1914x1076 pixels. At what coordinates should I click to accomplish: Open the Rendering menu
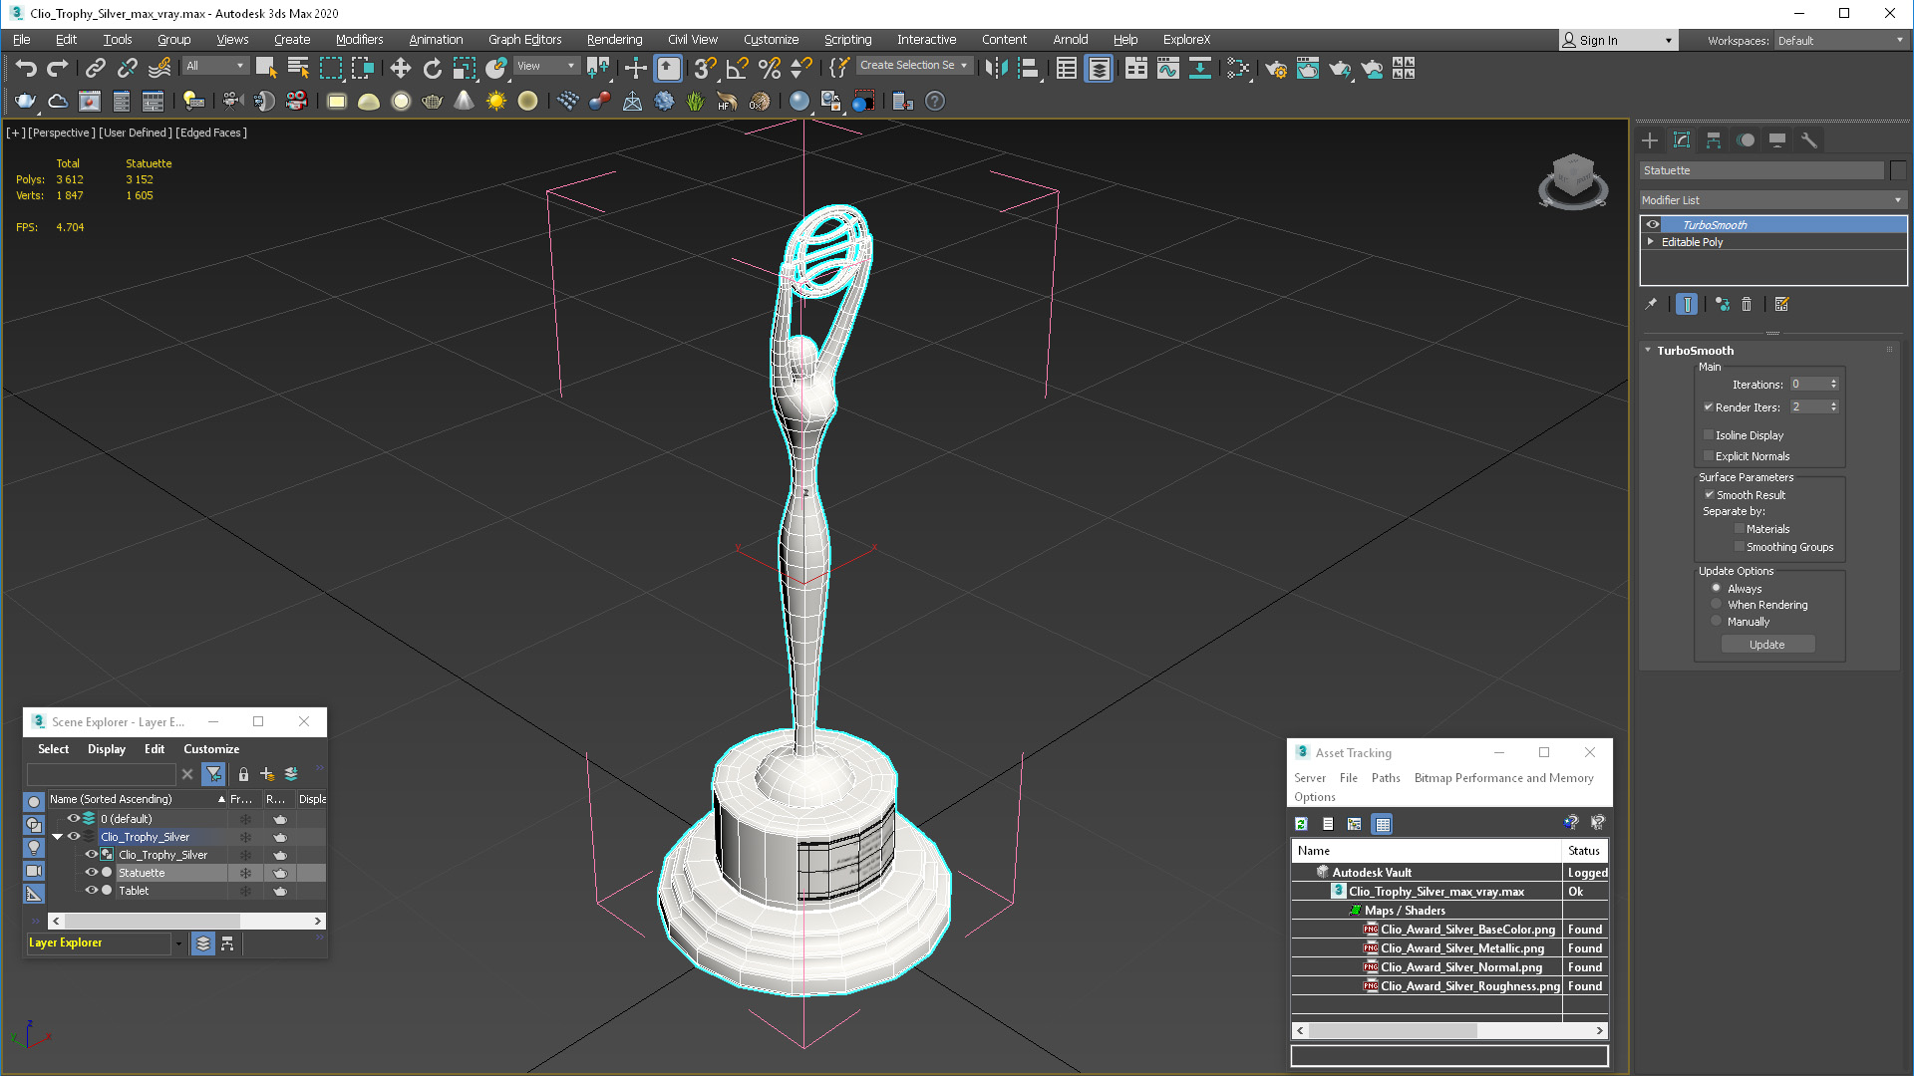614,40
